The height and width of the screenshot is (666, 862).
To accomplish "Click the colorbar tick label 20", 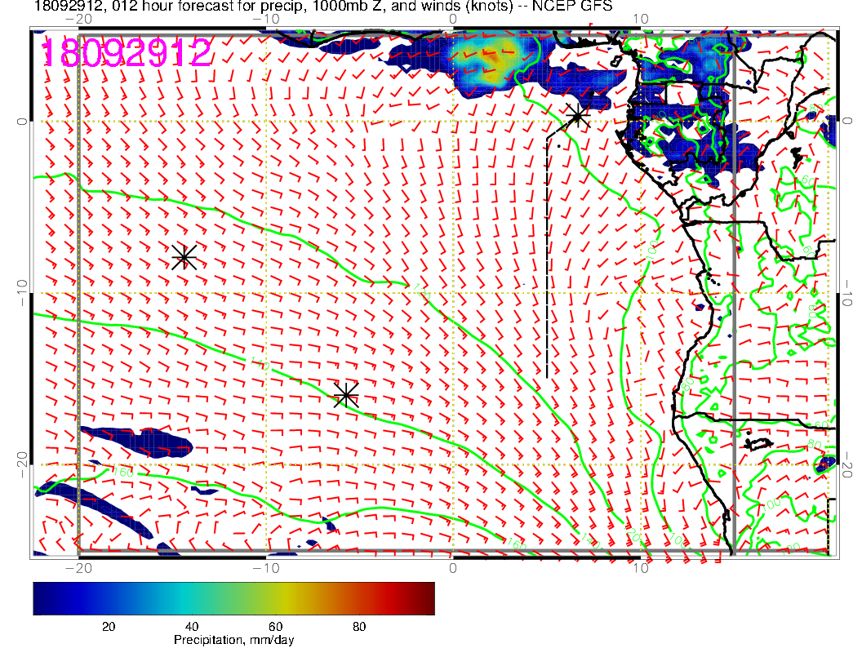I will pyautogui.click(x=108, y=626).
